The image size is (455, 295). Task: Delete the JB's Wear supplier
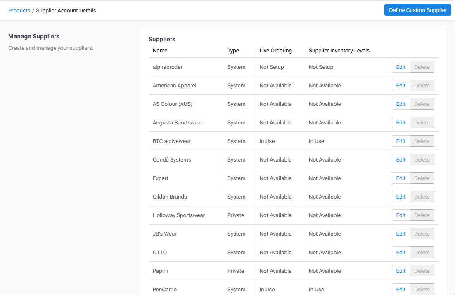point(422,234)
